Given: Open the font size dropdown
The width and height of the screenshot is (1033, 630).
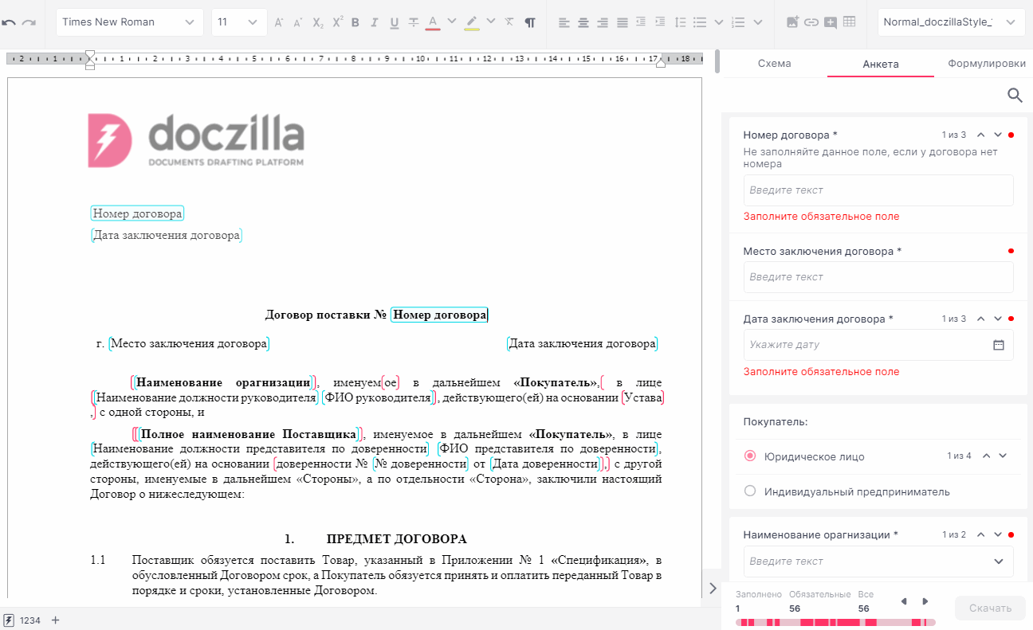Looking at the screenshot, I should tap(239, 22).
